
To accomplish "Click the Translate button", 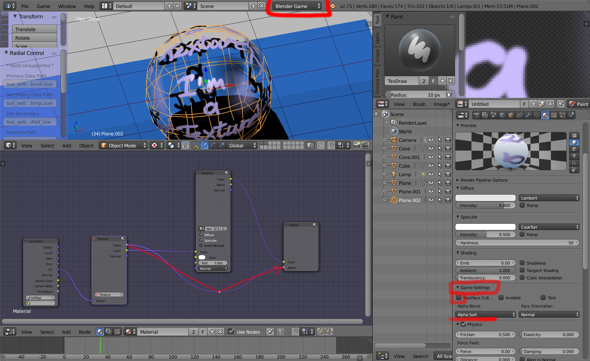I will (34, 29).
